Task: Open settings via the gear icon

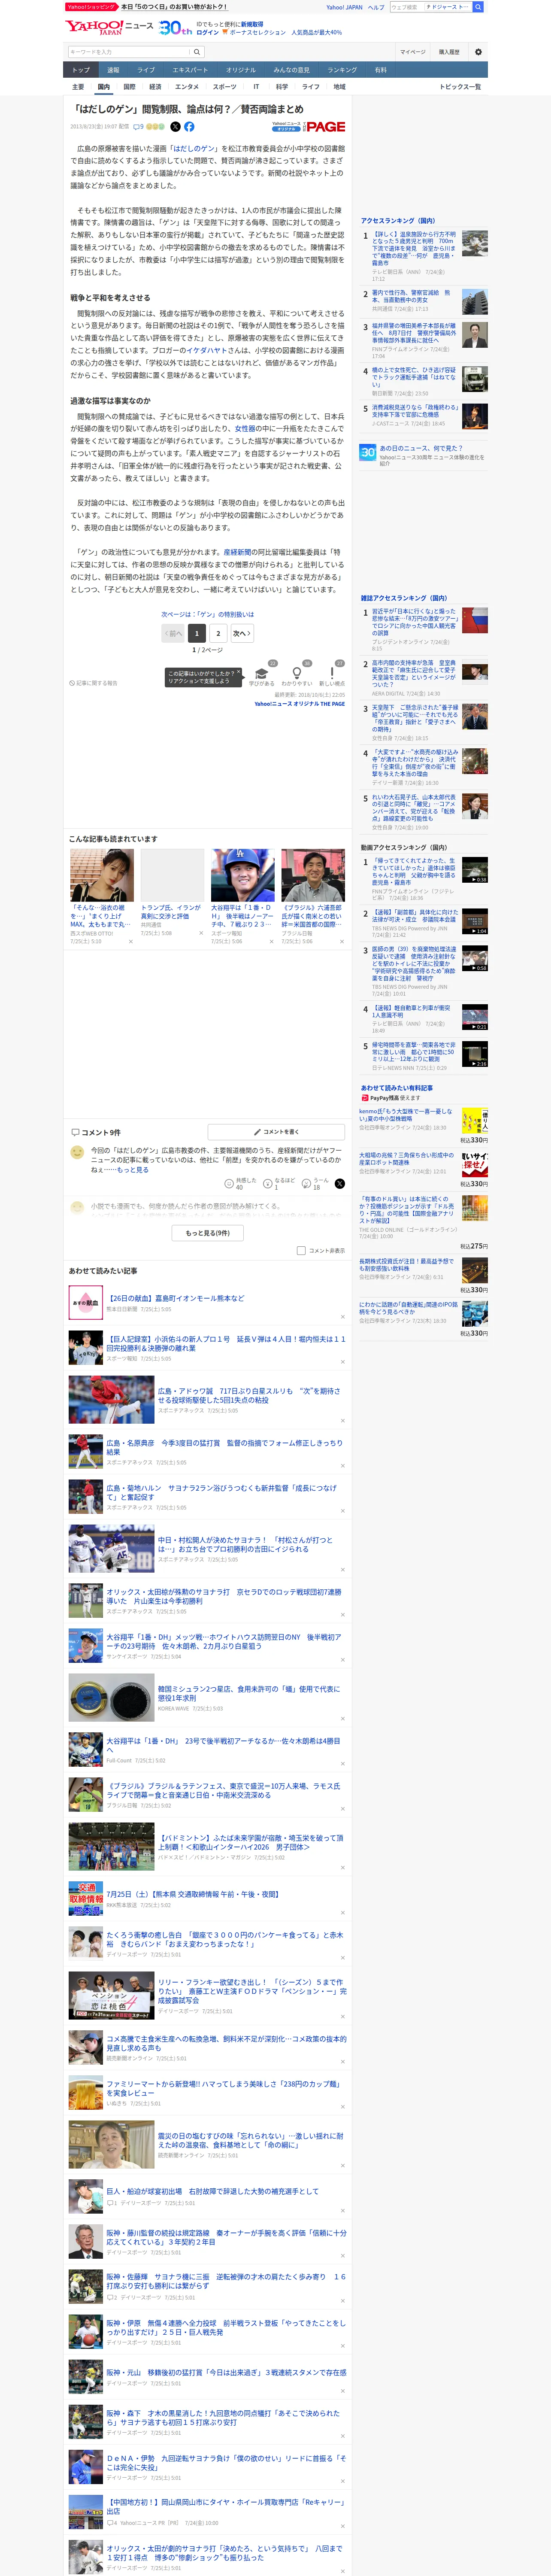Action: [x=478, y=52]
